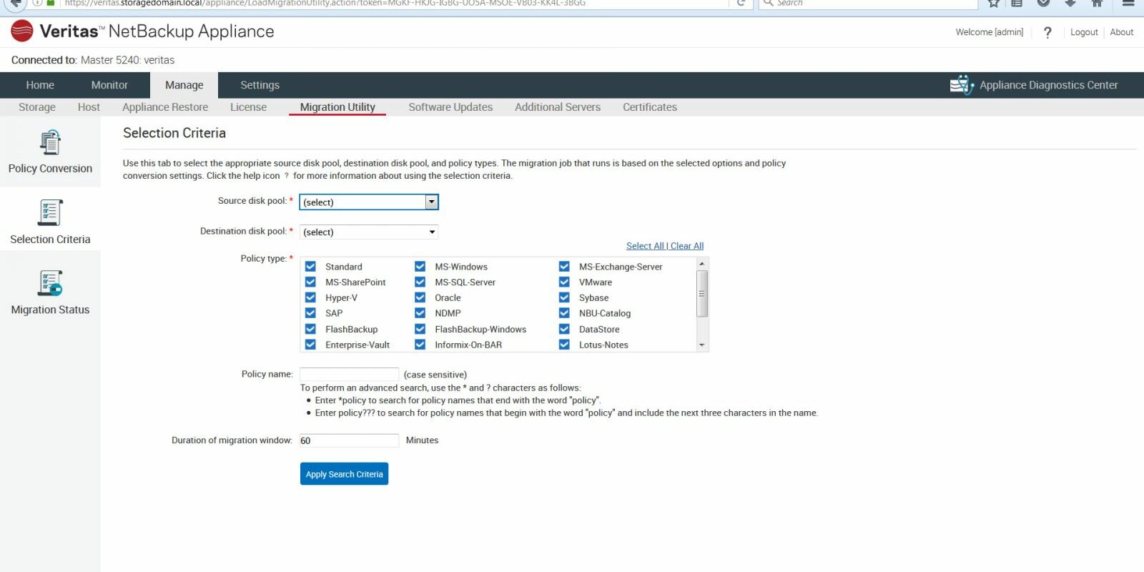The height and width of the screenshot is (572, 1144).
Task: Open the browser bookmarks list icon
Action: (x=1017, y=3)
